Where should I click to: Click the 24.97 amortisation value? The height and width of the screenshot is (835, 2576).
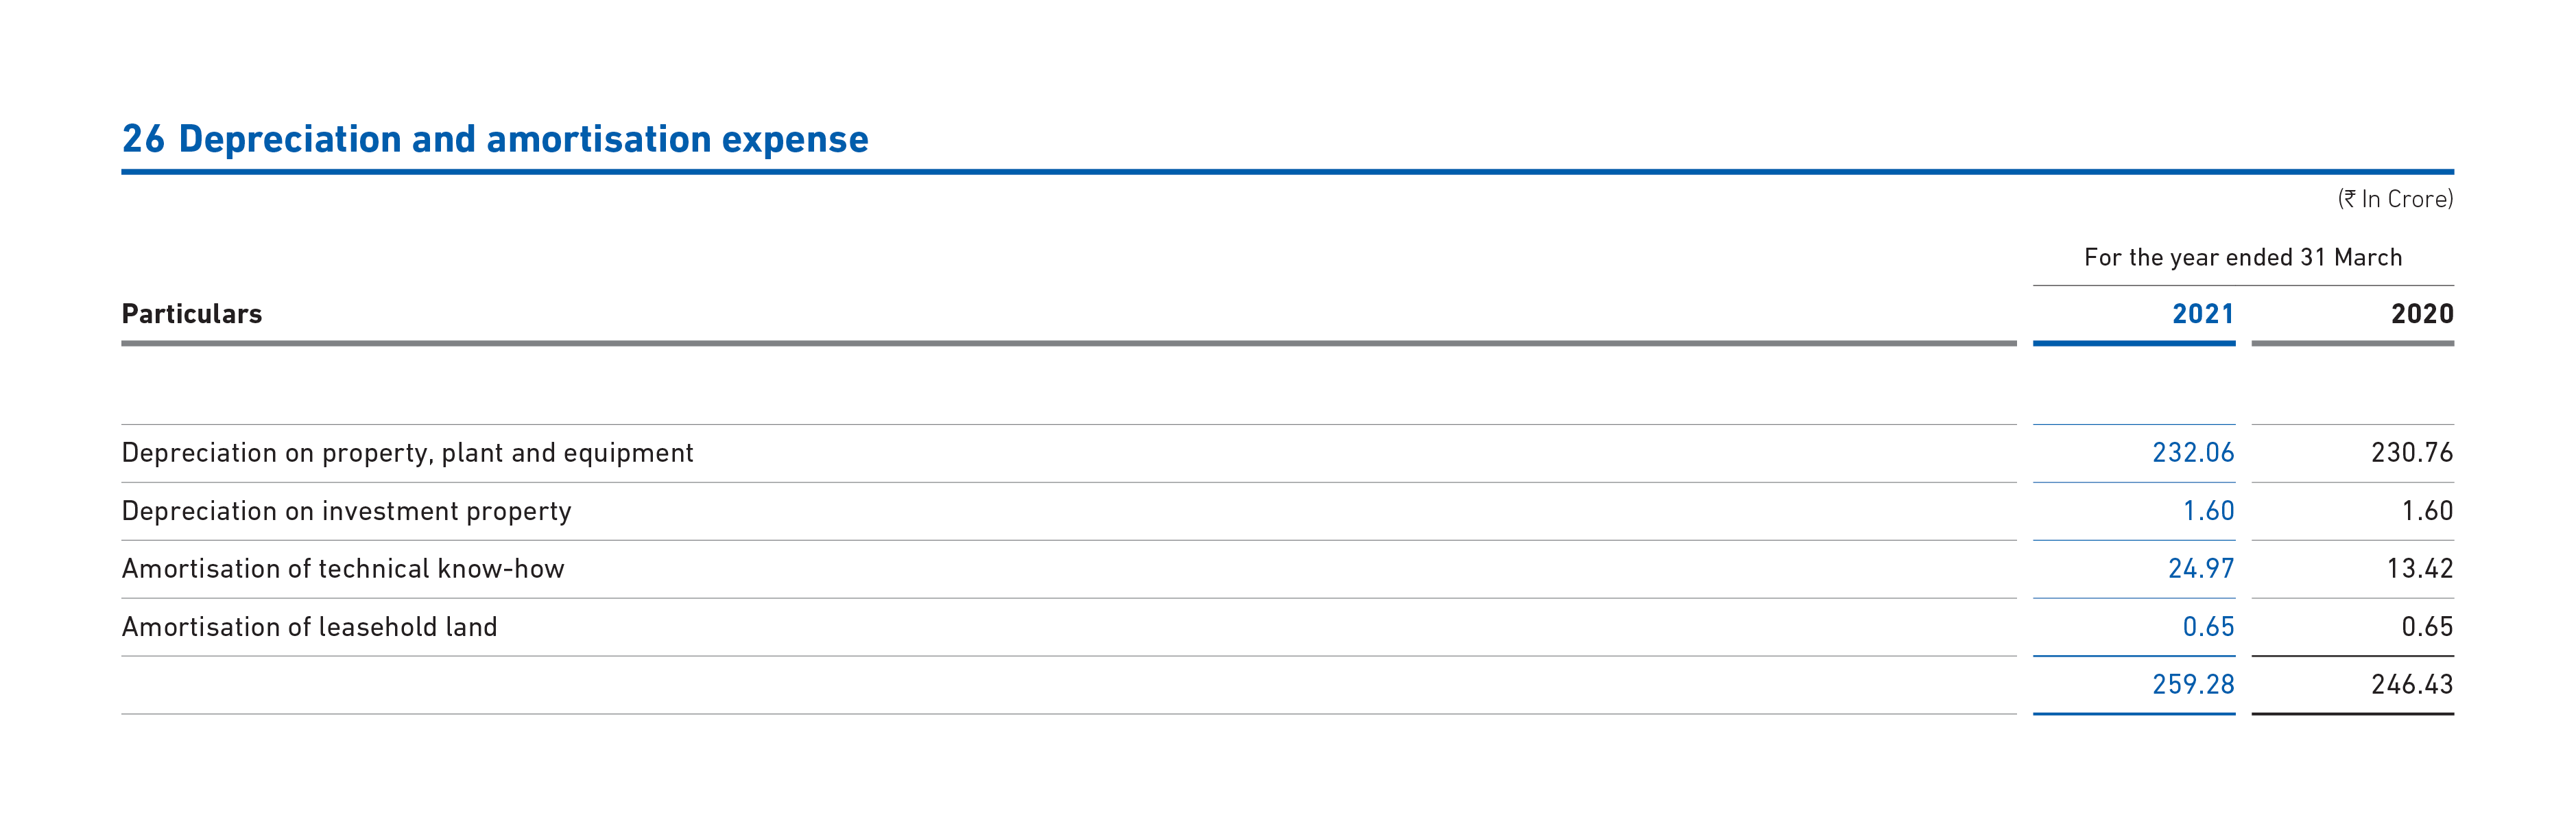tap(2201, 569)
